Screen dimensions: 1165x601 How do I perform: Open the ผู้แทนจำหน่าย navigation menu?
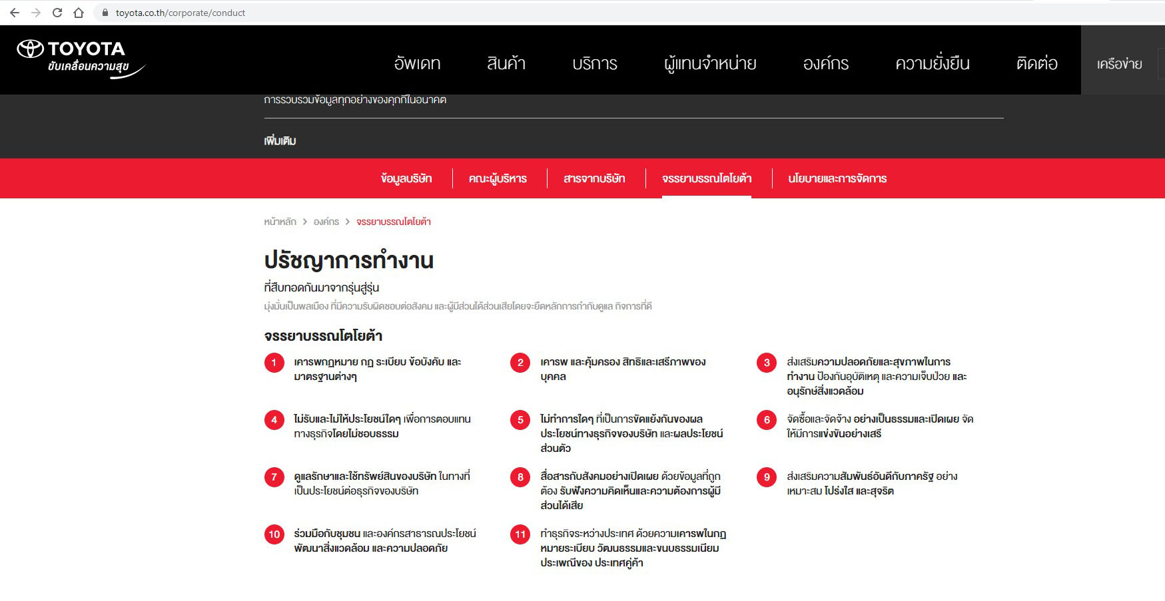[x=710, y=63]
